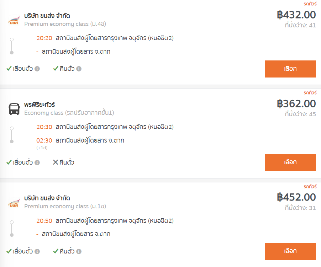Click the รถทัวร์ label above ฿432.00

[x=310, y=4]
